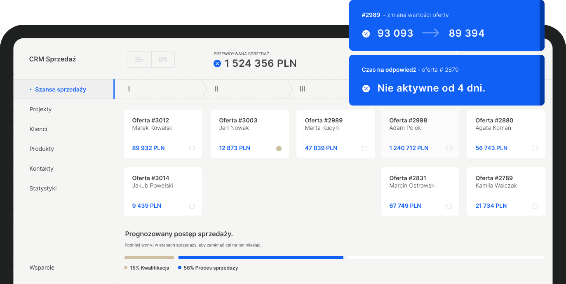Screen dimensions: 566x284
Task: Toggle the filled status dot on Oferta #3003
Action: pos(279,149)
